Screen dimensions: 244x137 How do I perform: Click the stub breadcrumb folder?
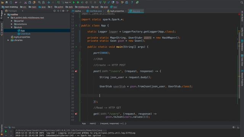[x=104, y=7]
